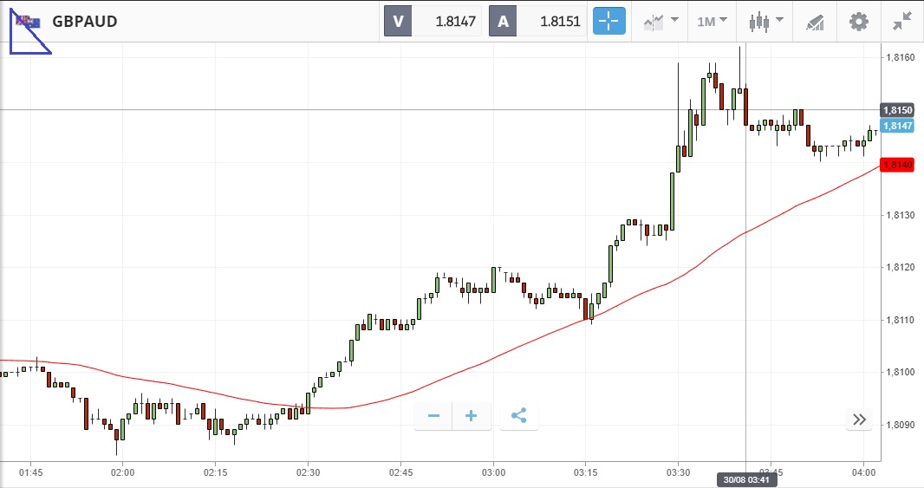Open chart settings gear

(x=858, y=21)
